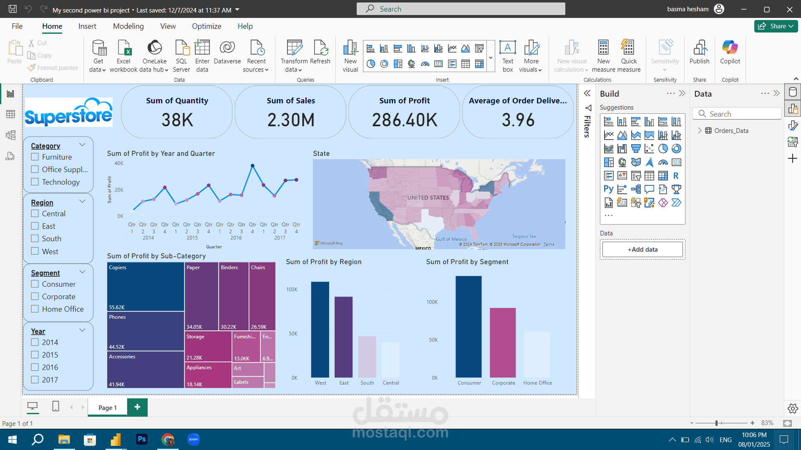The height and width of the screenshot is (450, 801).
Task: Select the KPI visual icon
Action: click(622, 175)
